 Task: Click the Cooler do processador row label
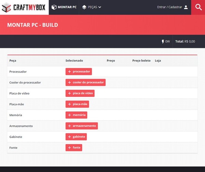[25, 82]
